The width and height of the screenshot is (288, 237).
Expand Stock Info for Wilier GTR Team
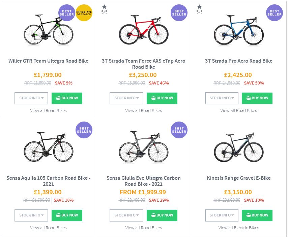click(31, 98)
